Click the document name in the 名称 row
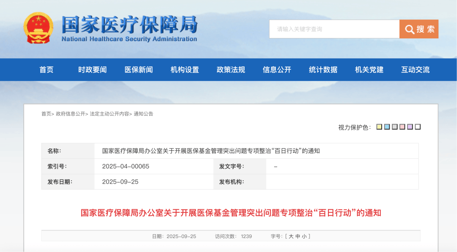 211,151
